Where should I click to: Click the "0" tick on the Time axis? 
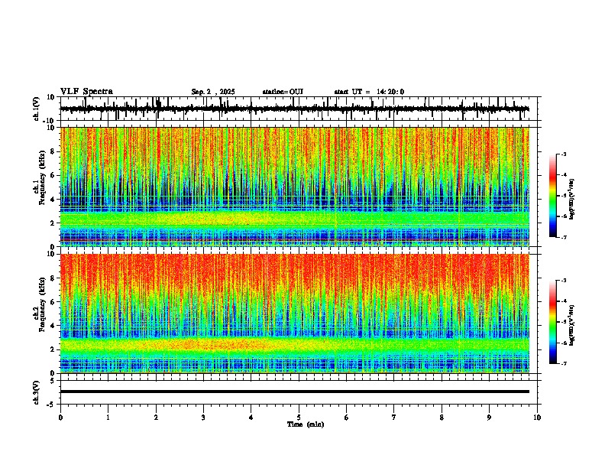(60, 418)
